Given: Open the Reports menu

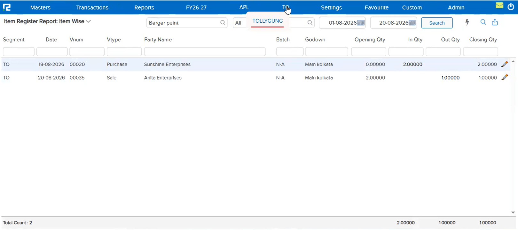Looking at the screenshot, I should (144, 7).
